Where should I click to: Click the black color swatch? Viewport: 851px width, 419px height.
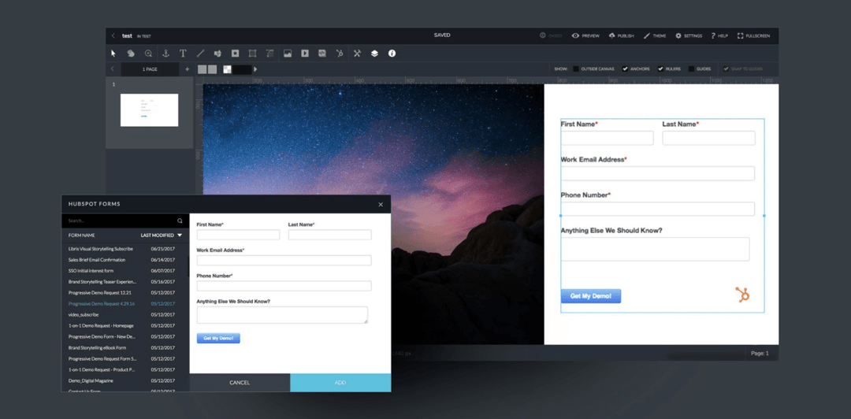(242, 69)
